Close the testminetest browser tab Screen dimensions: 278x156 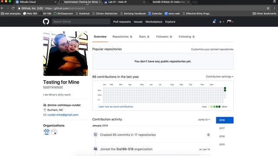coord(99,2)
